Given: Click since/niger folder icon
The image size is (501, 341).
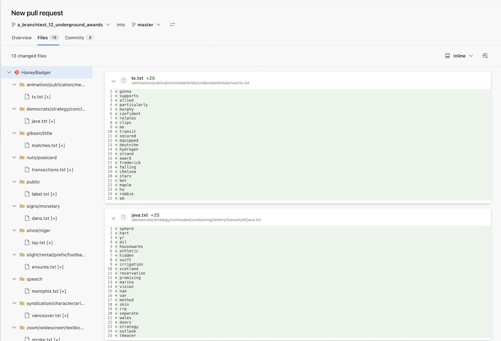Looking at the screenshot, I should (22, 230).
